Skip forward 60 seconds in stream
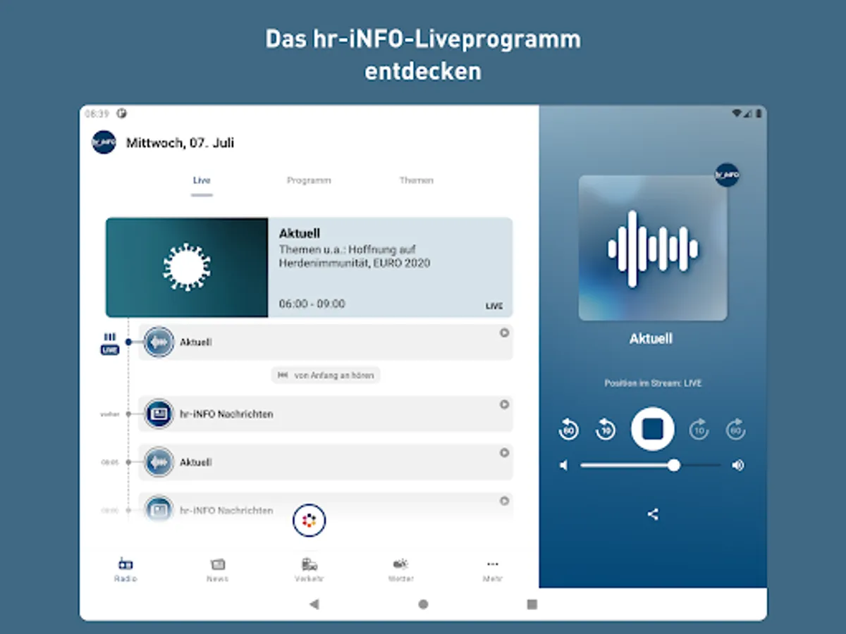The image size is (846, 634). pyautogui.click(x=736, y=429)
